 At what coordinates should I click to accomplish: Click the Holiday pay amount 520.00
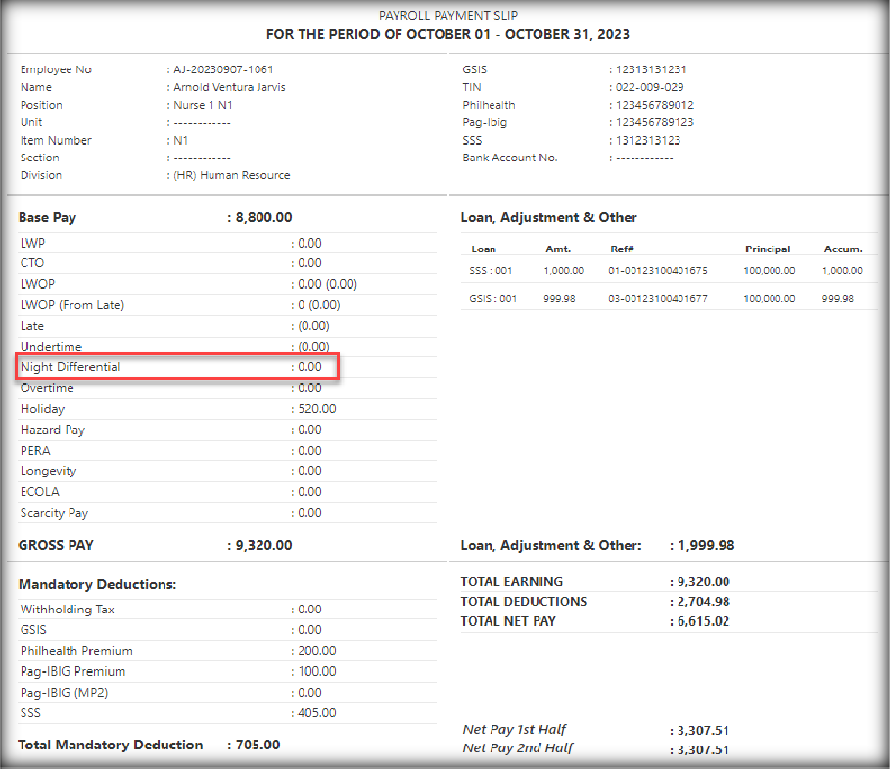coord(316,409)
